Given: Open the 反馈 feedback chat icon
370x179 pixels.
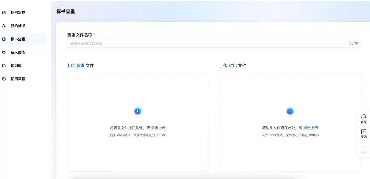Looking at the screenshot, I should pyautogui.click(x=363, y=132).
